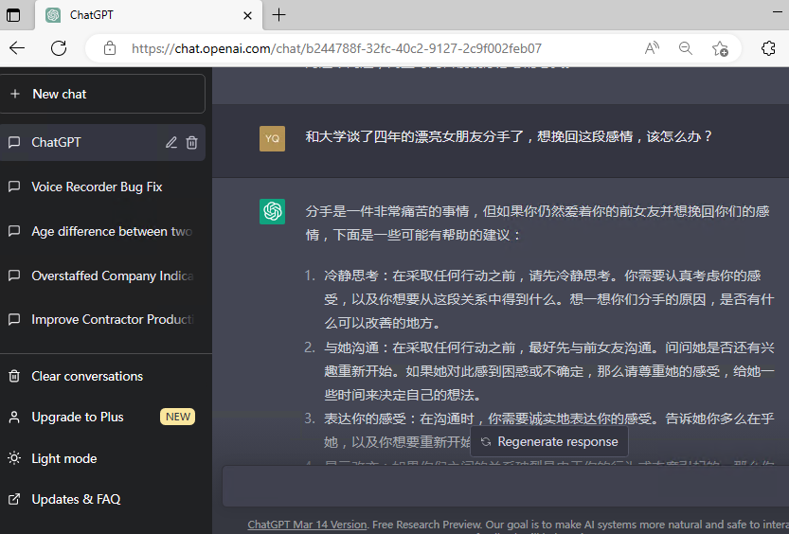789x534 pixels.
Task: Go back to the previous page
Action: 17,48
